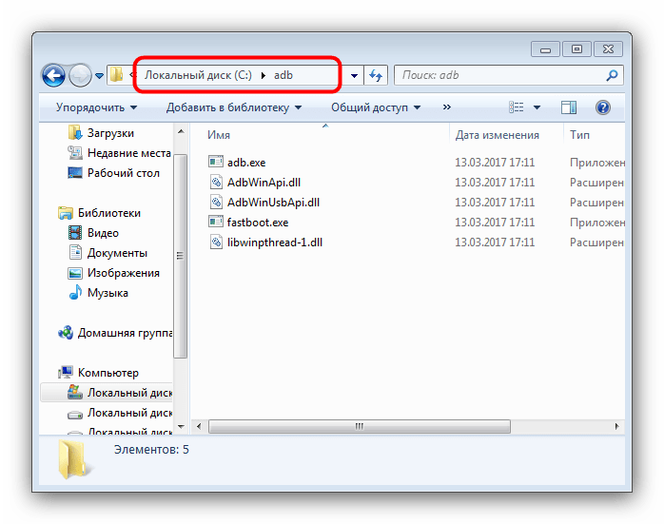Click the folder icon in address bar
This screenshot has height=524, width=664.
click(116, 75)
